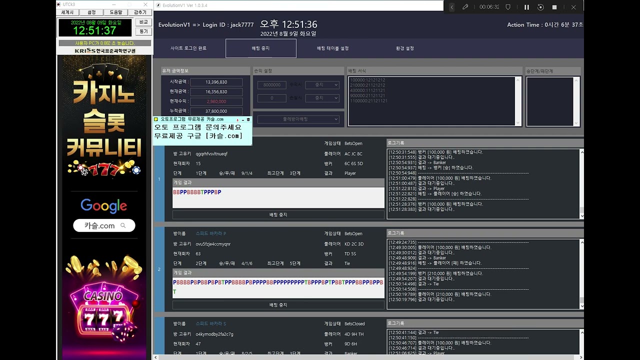This screenshot has width=640, height=360.
Task: Click the horizontal scrollbar at window bottom
Action: 368,357
